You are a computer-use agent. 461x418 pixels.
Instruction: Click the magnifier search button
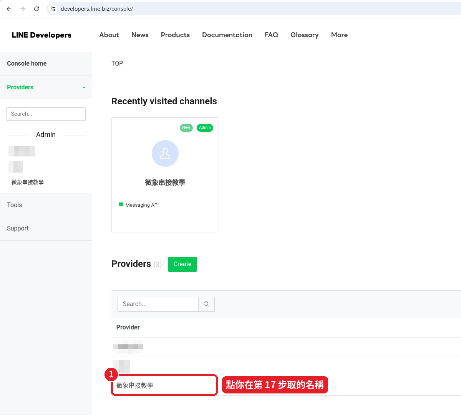click(x=207, y=304)
